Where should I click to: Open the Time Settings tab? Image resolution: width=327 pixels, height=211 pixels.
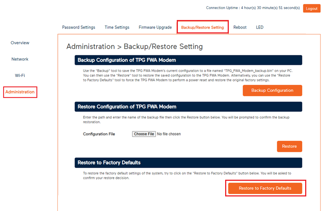(117, 27)
